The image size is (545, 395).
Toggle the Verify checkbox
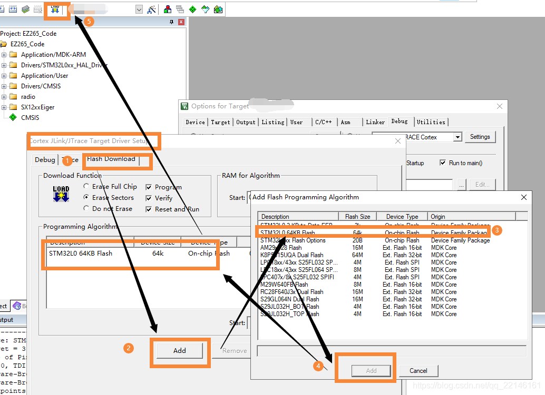149,198
